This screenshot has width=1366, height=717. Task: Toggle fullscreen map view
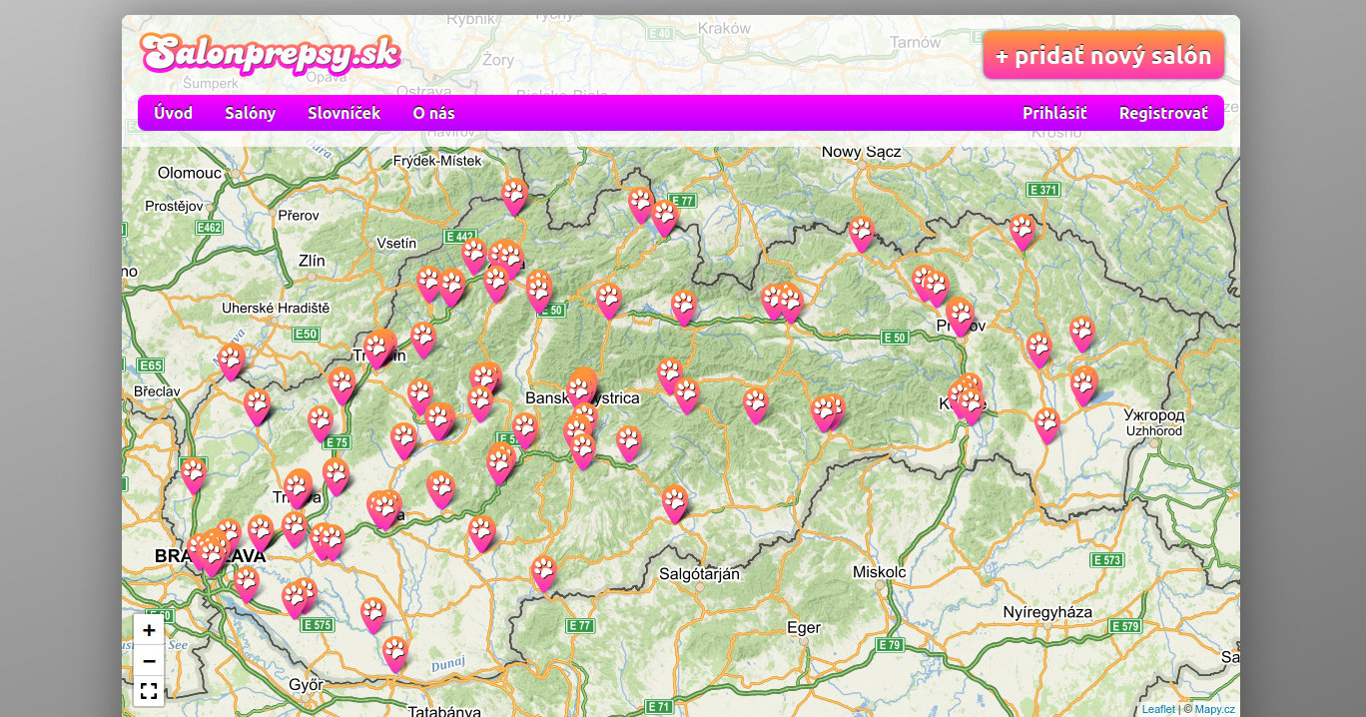coord(149,691)
